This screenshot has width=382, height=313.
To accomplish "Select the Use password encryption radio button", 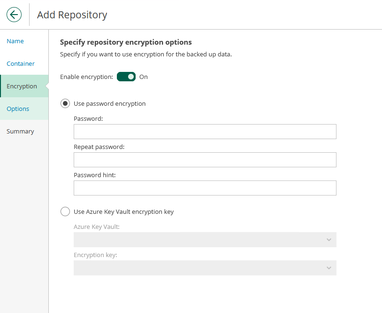I will point(66,103).
